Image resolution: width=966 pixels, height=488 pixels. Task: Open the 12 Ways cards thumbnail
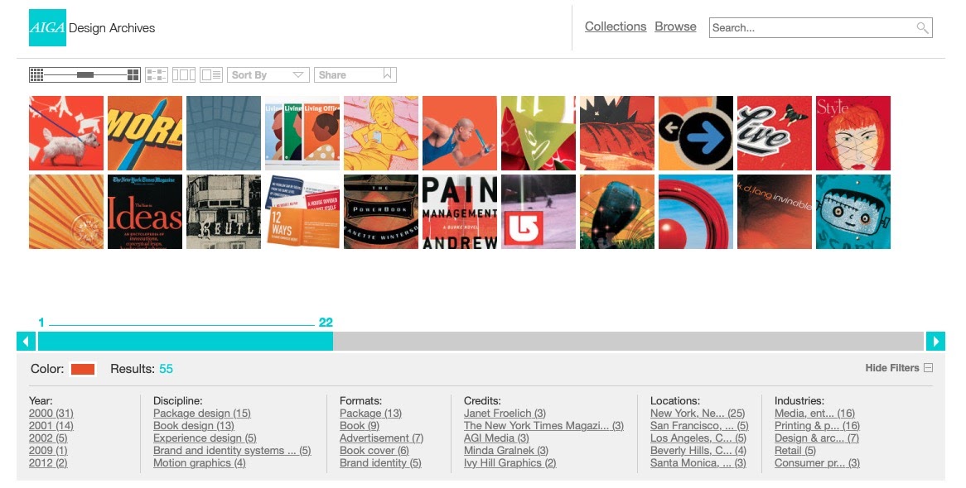click(x=302, y=212)
